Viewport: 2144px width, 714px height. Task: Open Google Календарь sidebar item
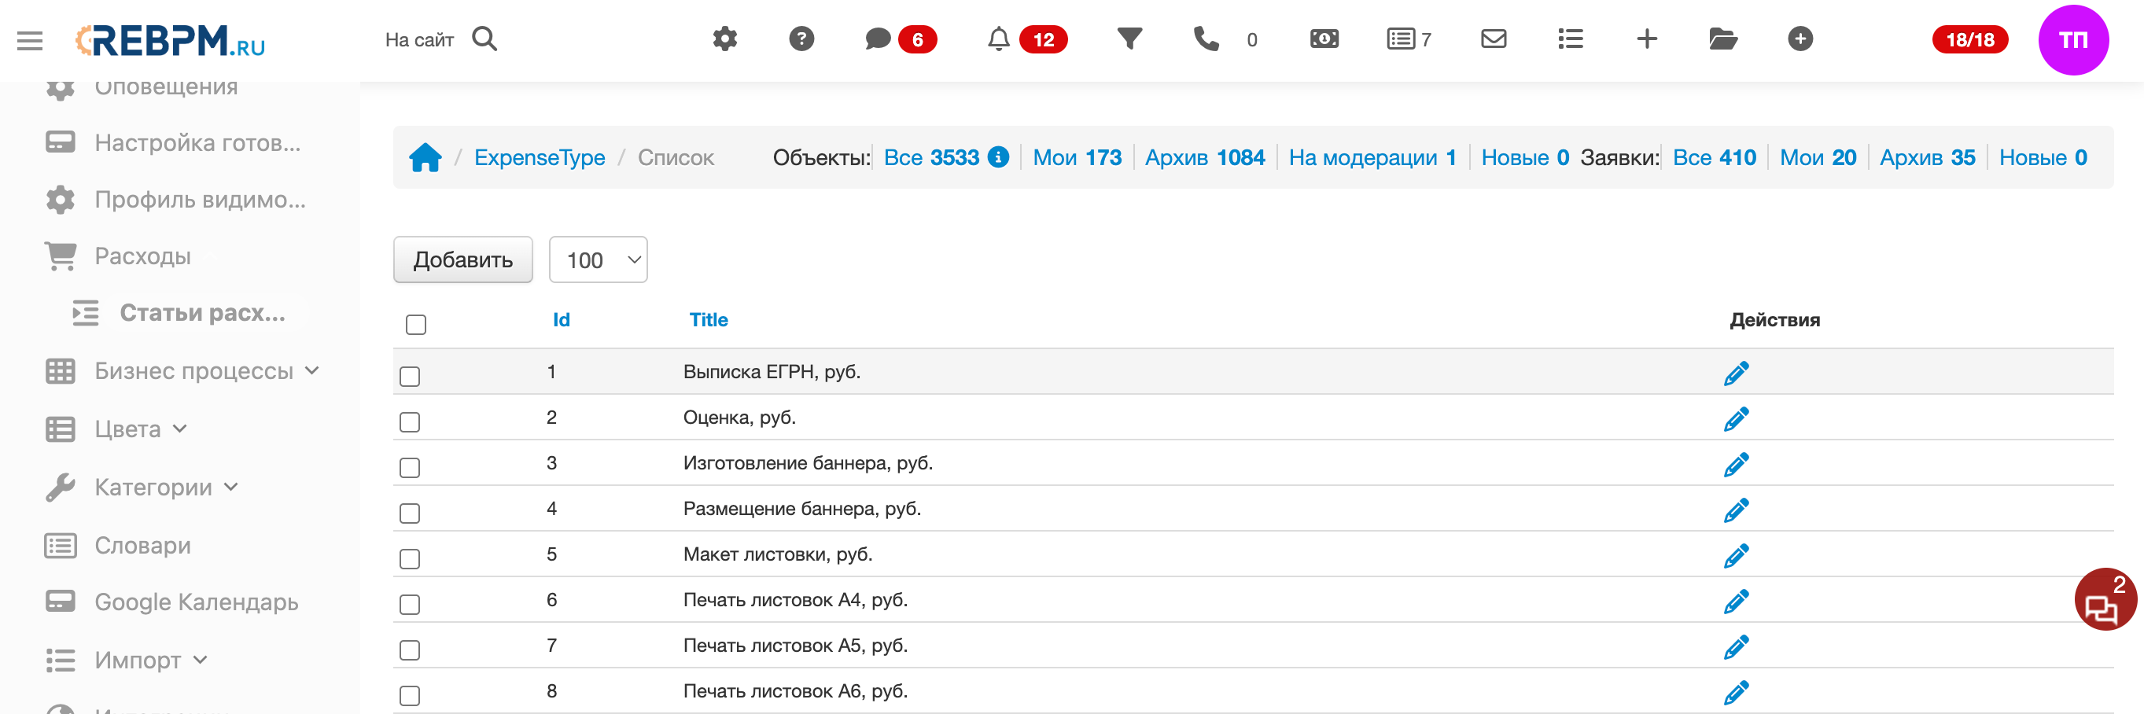[x=171, y=602]
